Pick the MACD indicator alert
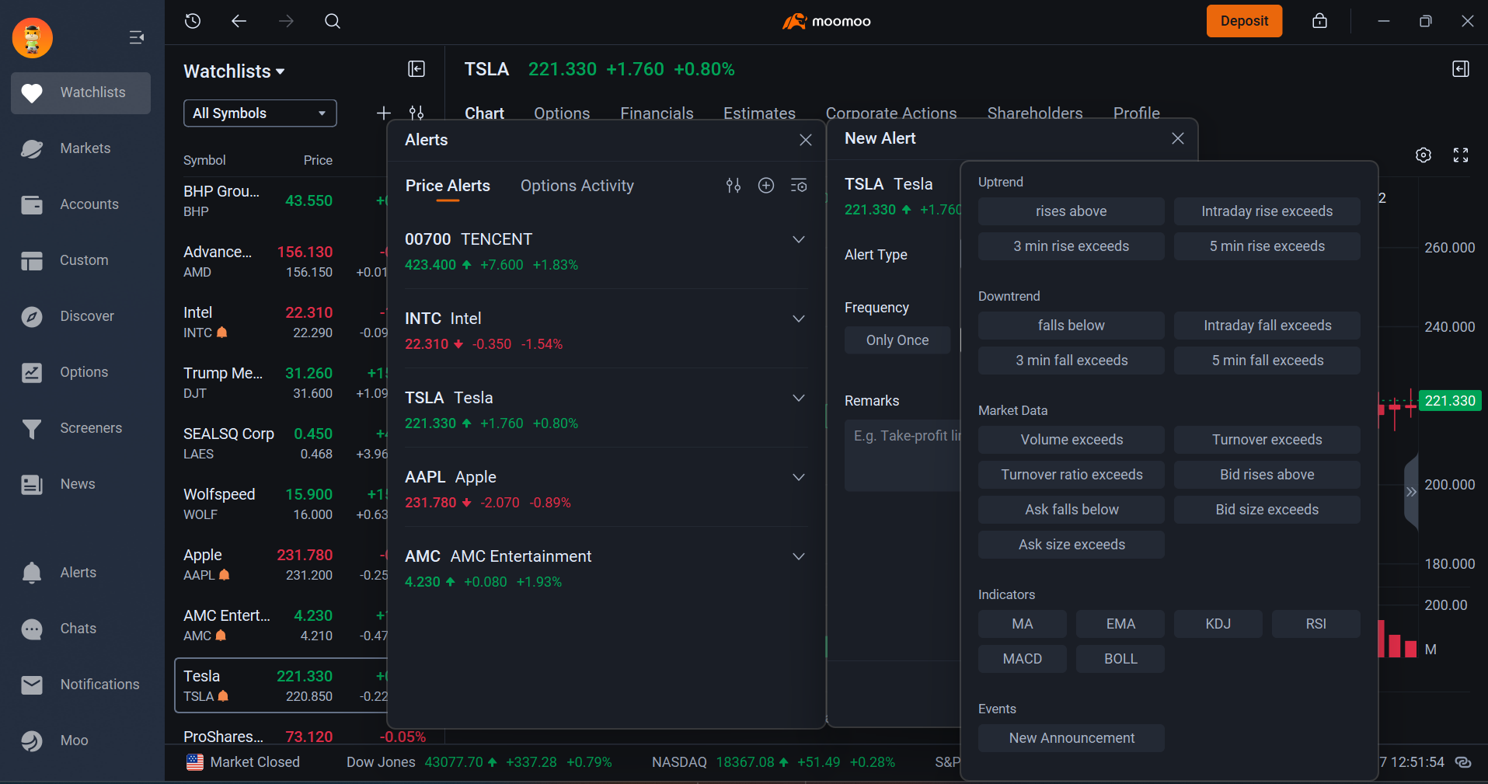The image size is (1488, 784). pos(1022,659)
